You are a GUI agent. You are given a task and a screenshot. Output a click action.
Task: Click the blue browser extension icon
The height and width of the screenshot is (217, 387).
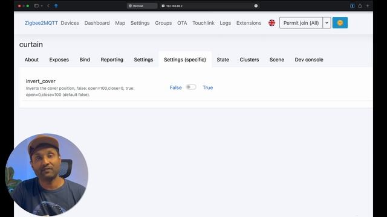tap(352, 6)
